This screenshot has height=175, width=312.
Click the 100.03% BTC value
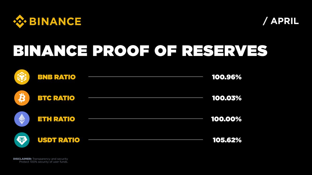pos(227,98)
